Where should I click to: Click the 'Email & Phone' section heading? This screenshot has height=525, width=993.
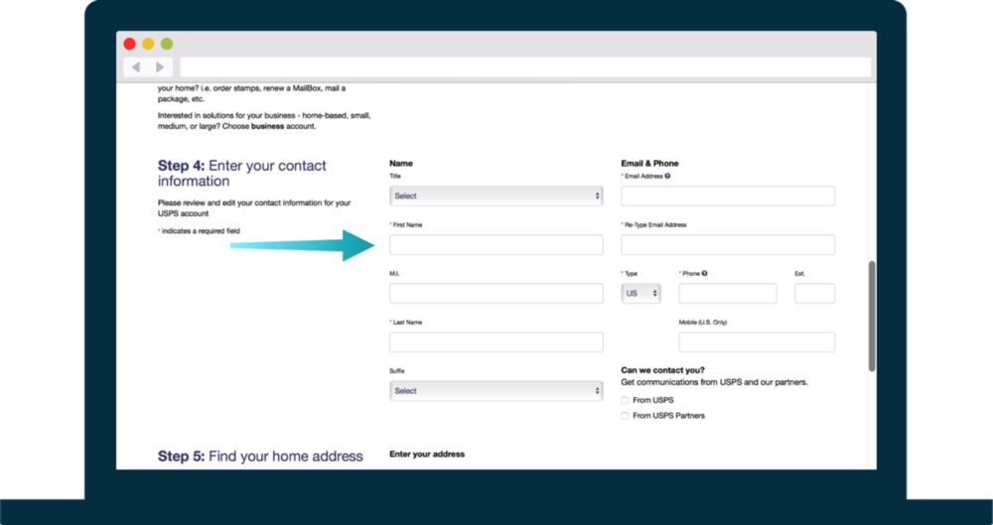649,164
